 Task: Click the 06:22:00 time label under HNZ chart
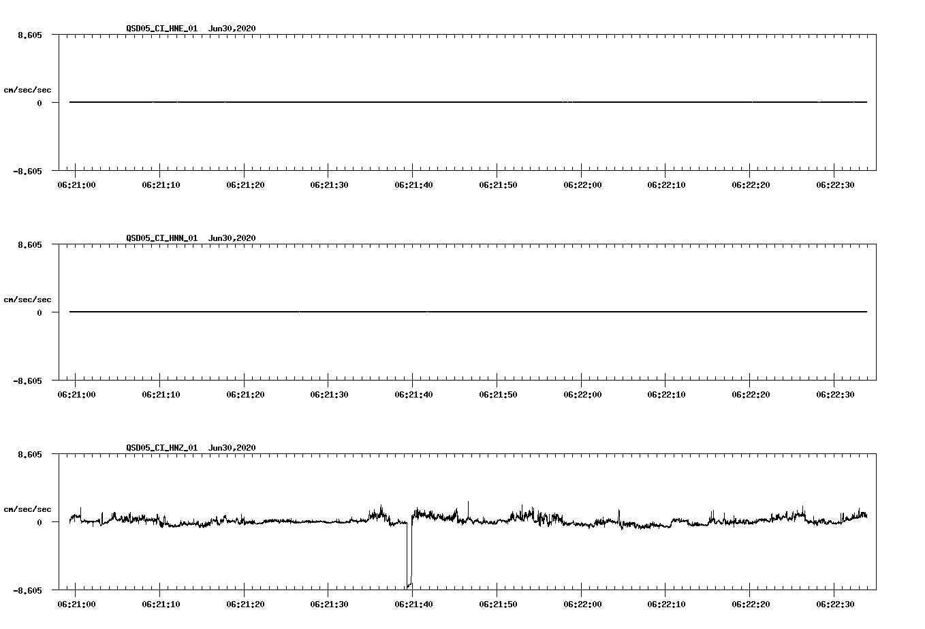(582, 604)
